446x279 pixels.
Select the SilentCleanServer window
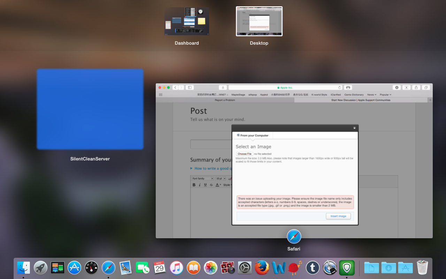(90, 109)
